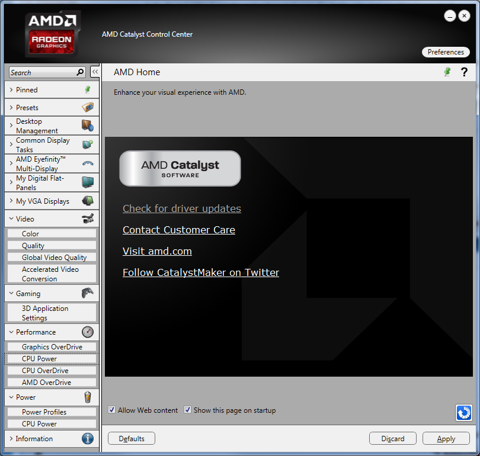Click the Defaults button
Viewport: 480px width, 456px height.
(x=132, y=439)
